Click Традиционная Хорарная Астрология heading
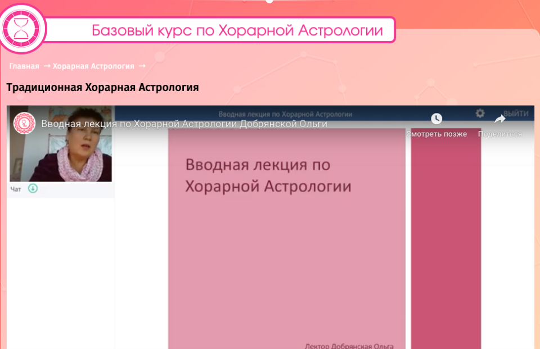The width and height of the screenshot is (540, 349). click(102, 88)
